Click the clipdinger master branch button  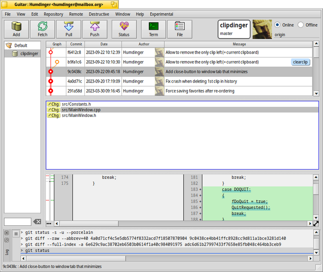pyautogui.click(x=234, y=29)
